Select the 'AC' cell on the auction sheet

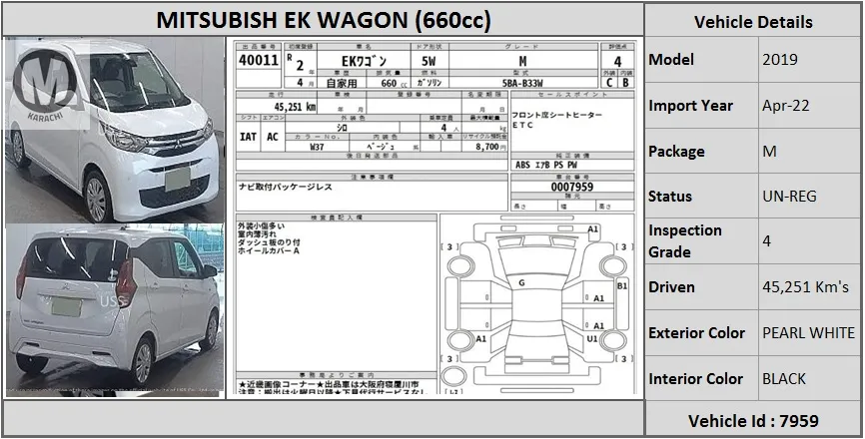273,136
